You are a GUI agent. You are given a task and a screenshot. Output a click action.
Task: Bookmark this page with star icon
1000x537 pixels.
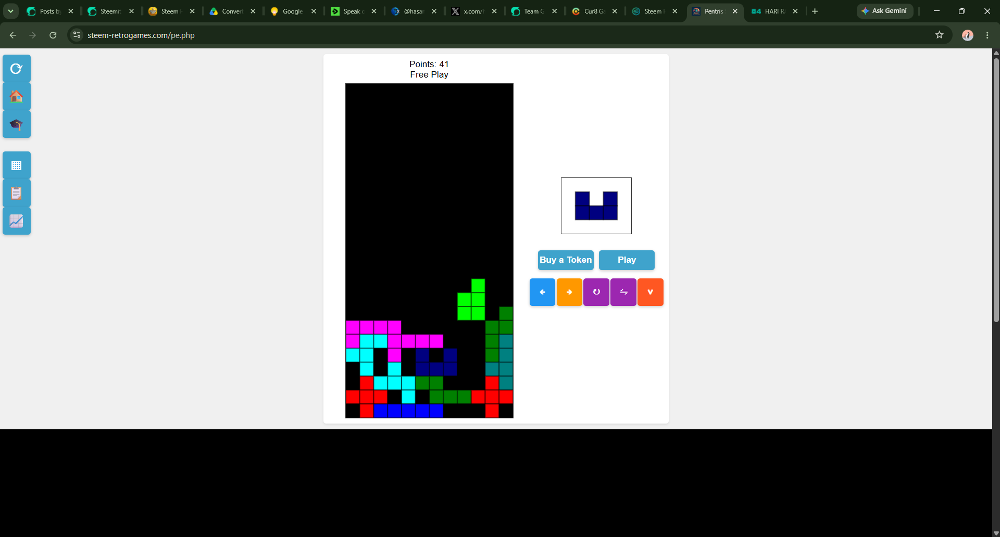coord(940,35)
